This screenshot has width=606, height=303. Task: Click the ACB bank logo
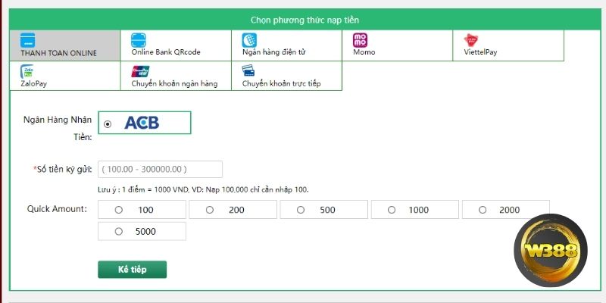coord(142,123)
